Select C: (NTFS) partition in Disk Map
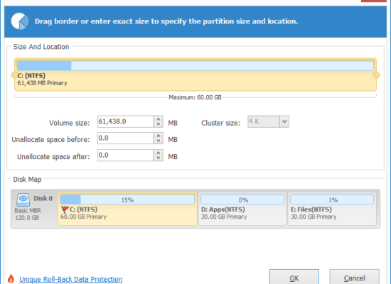 [127, 209]
